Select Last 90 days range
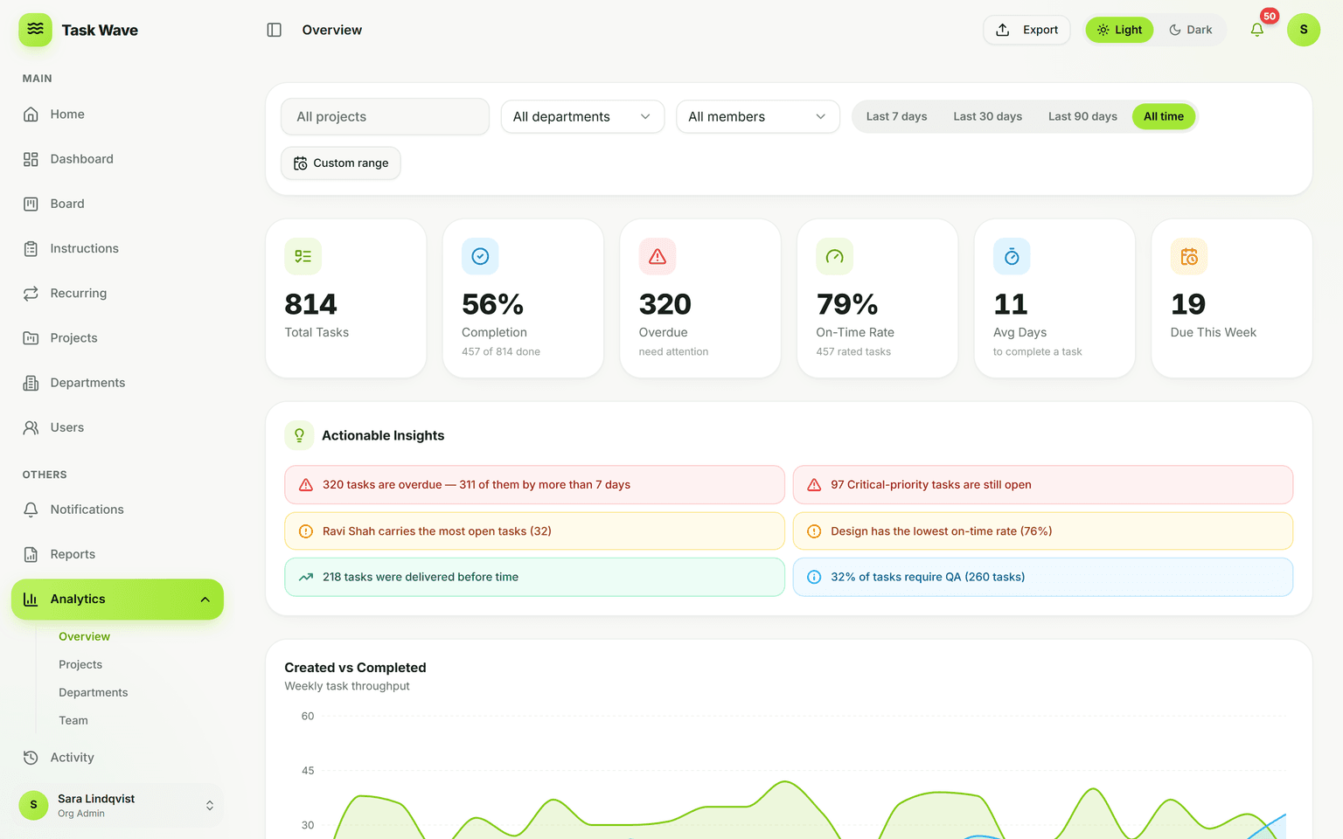Image resolution: width=1343 pixels, height=839 pixels. point(1082,116)
